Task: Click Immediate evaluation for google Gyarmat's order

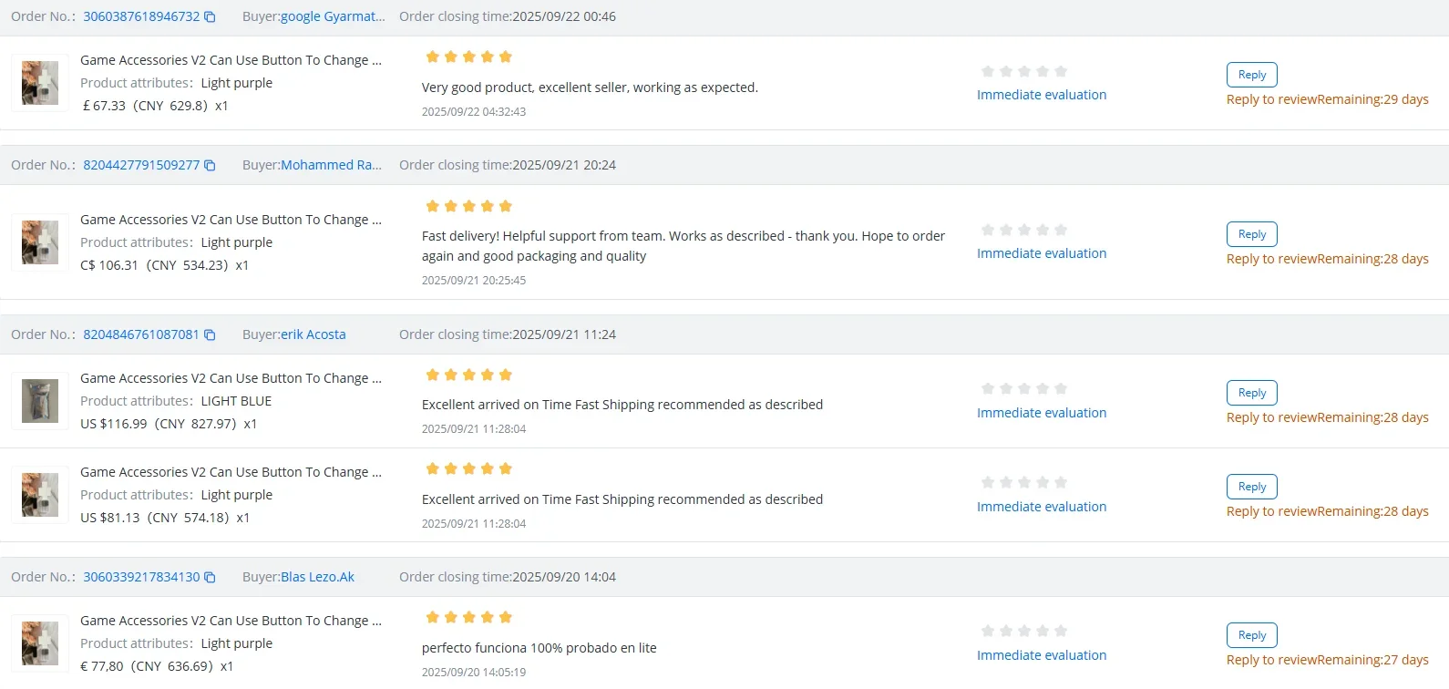Action: (x=1042, y=95)
